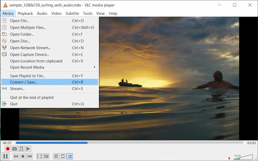Jump to previous media with skip-back button
Image resolution: width=258 pixels, height=161 pixels.
(16, 156)
